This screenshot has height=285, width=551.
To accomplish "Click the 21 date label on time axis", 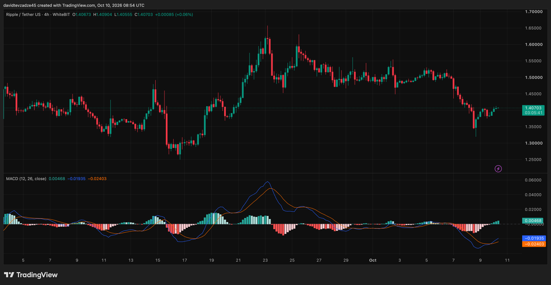I will tap(238, 260).
